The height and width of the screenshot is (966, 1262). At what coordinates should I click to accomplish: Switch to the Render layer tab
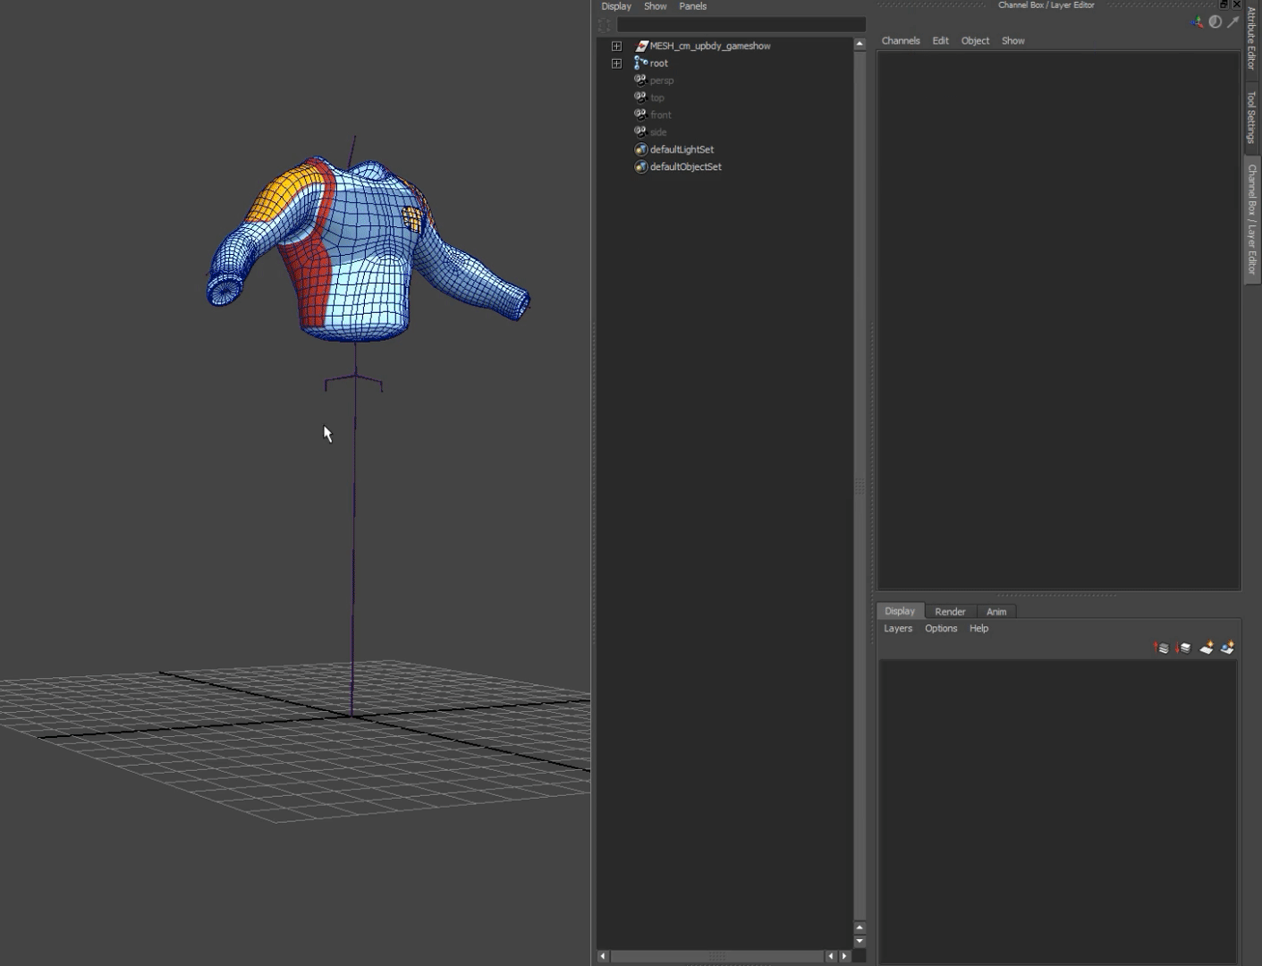point(950,612)
